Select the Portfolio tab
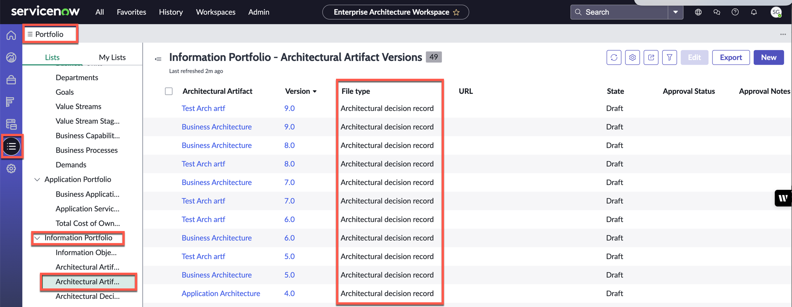This screenshot has width=792, height=307. tap(50, 34)
